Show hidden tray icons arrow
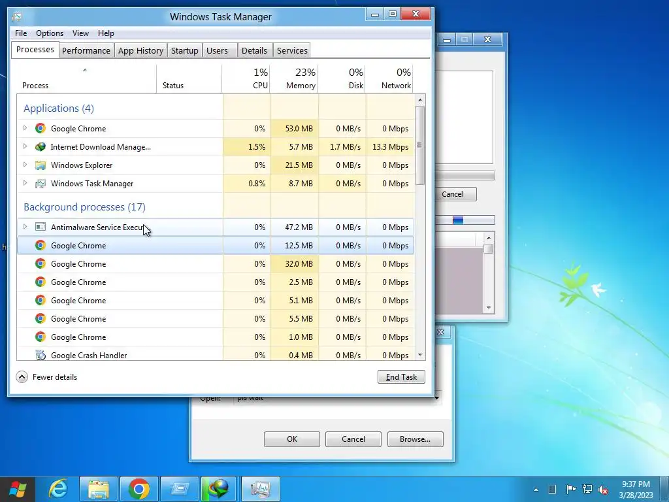669x502 pixels. coord(536,490)
